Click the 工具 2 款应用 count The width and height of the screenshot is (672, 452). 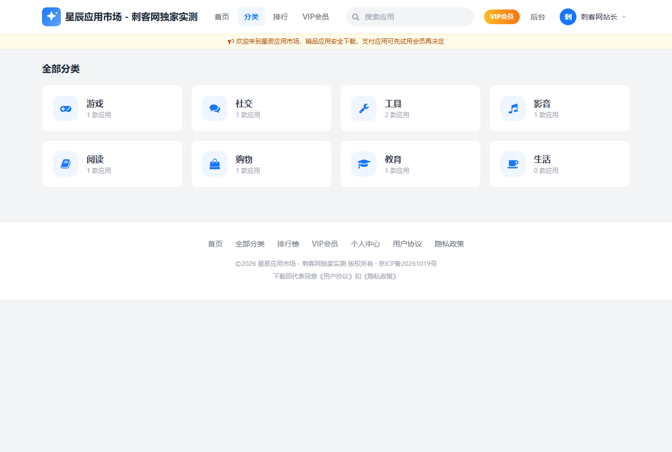point(397,115)
